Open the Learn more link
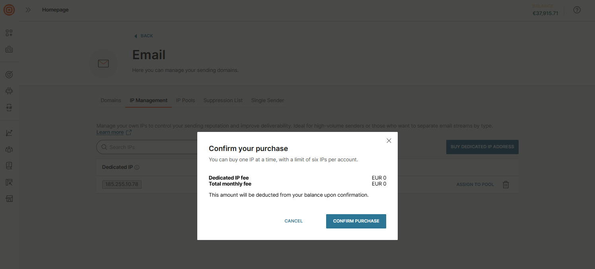Screen dimensions: 595x269 110,132
